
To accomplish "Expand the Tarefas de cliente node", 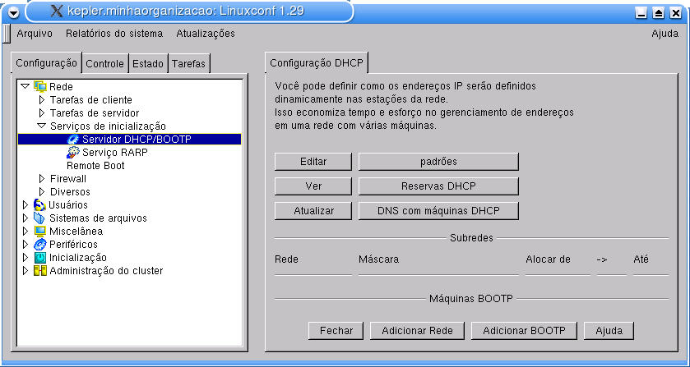I will click(x=42, y=99).
